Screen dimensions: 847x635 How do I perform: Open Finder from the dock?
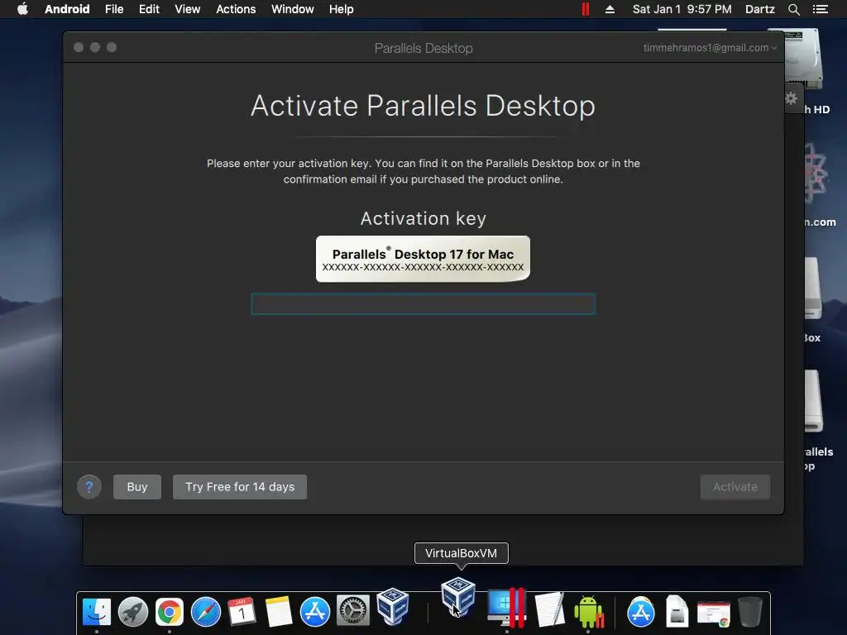pyautogui.click(x=97, y=612)
